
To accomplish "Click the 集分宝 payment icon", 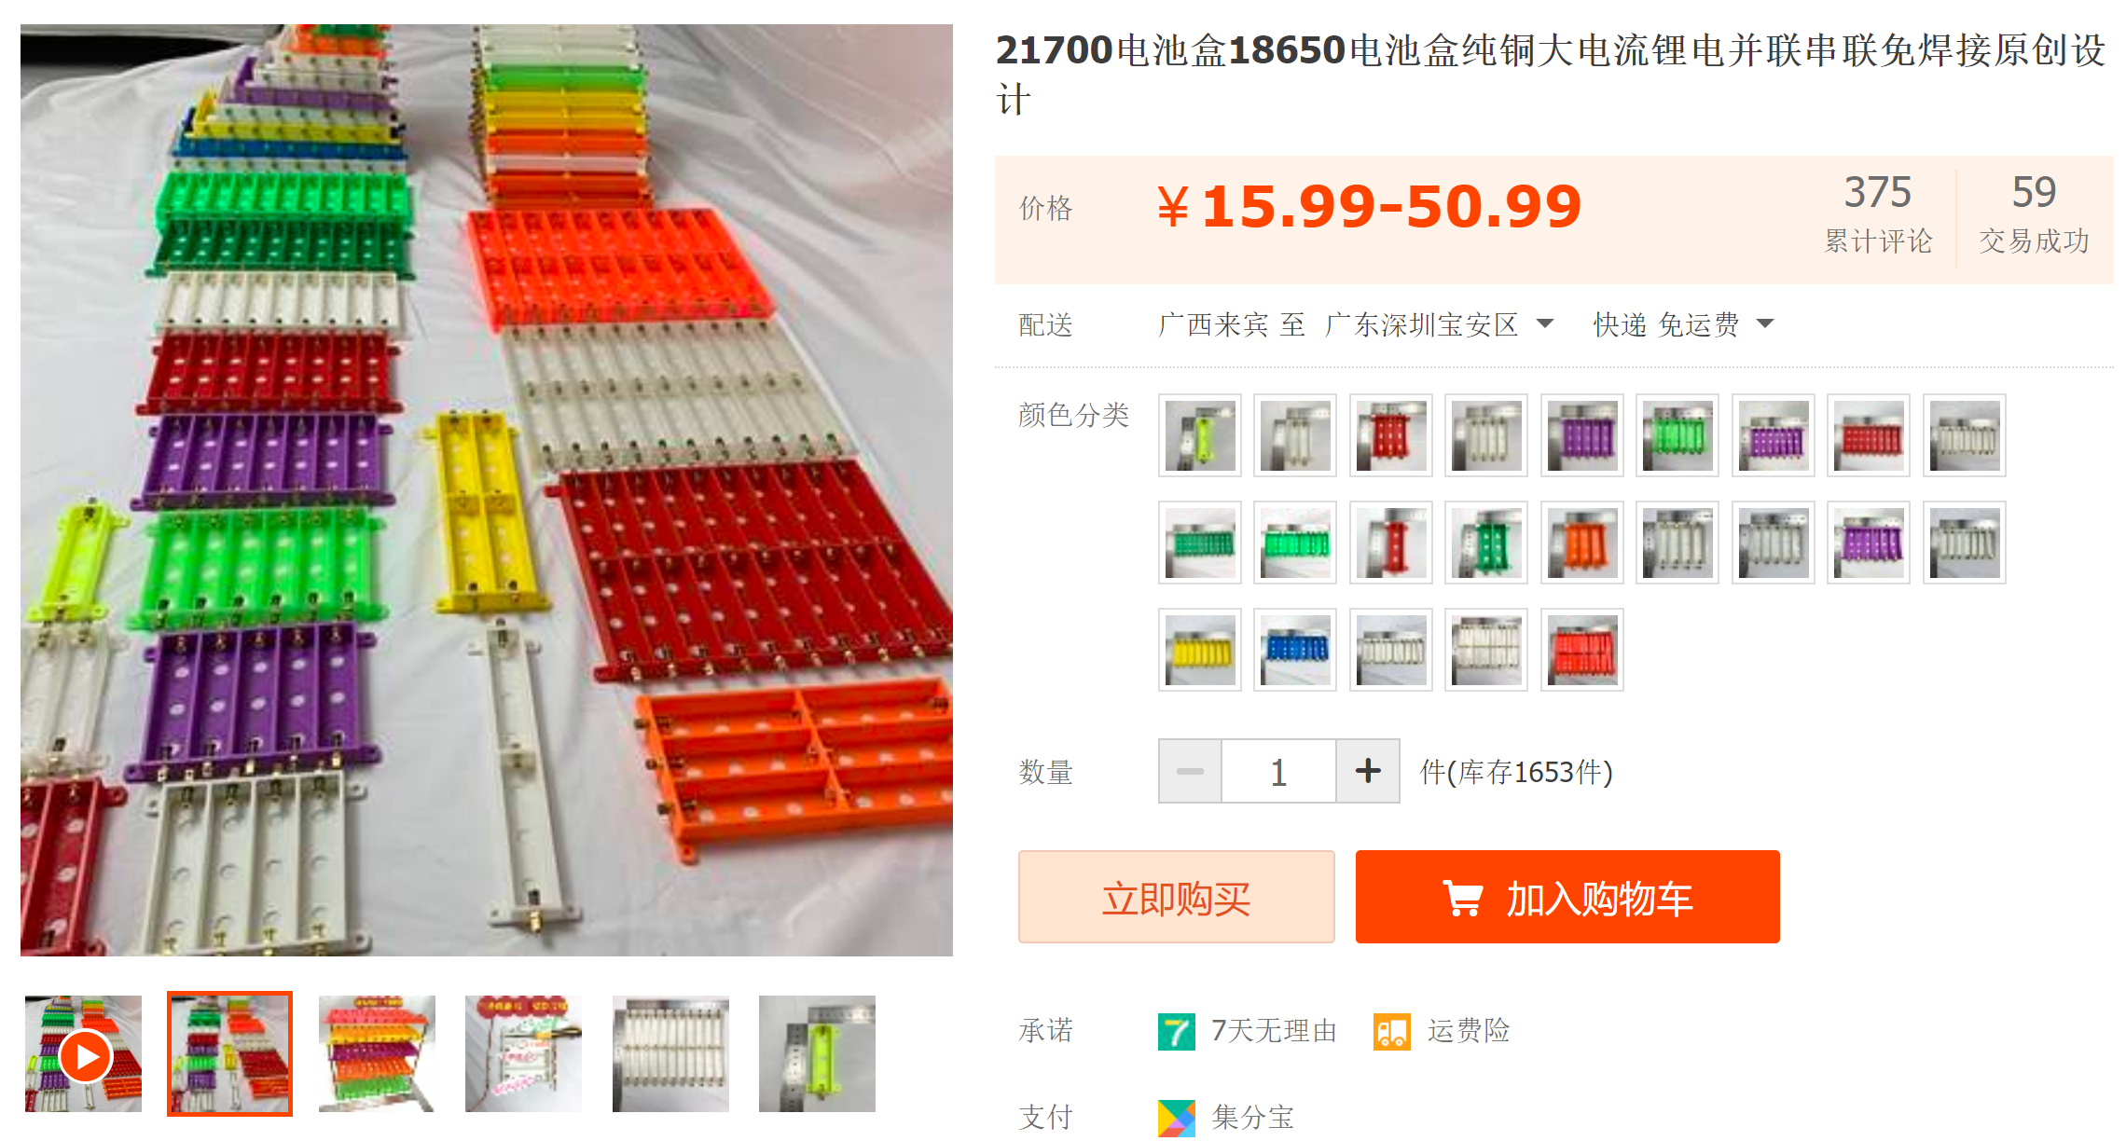I will pyautogui.click(x=1176, y=1117).
